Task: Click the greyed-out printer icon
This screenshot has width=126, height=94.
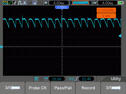Action: click(x=40, y=3)
